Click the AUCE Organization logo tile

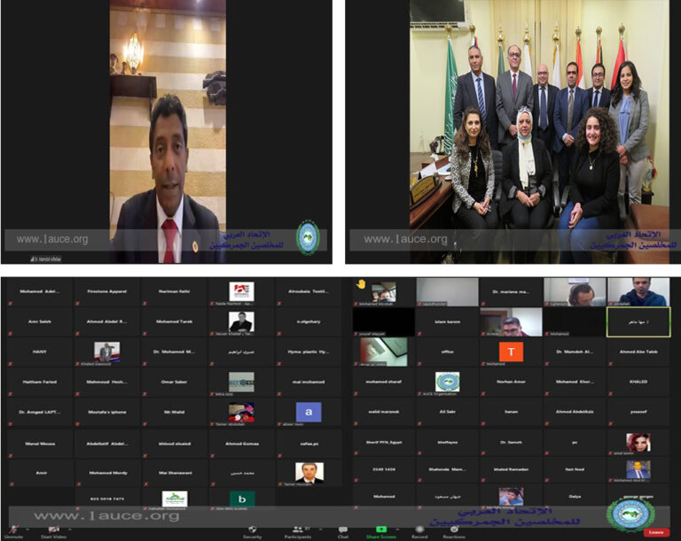[x=447, y=382]
